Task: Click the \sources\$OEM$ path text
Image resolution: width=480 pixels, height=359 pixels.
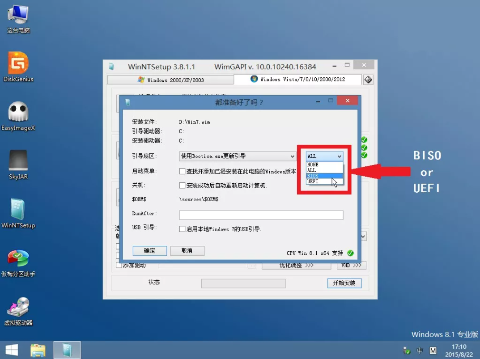Action: coord(199,199)
